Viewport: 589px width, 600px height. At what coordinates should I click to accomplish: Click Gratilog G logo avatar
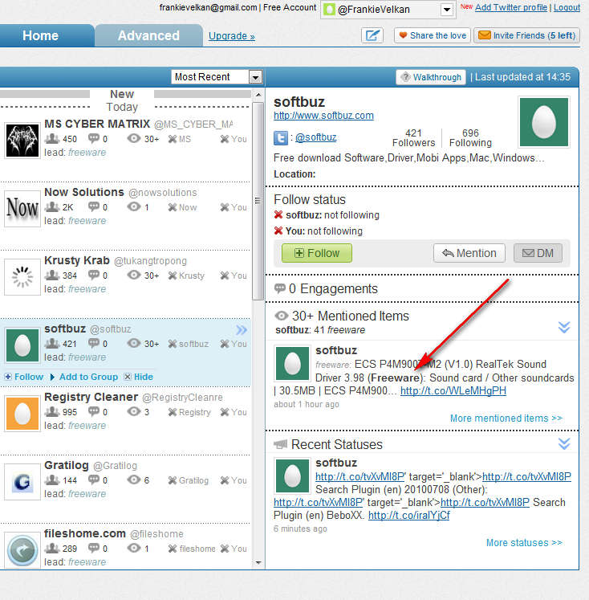(x=22, y=482)
